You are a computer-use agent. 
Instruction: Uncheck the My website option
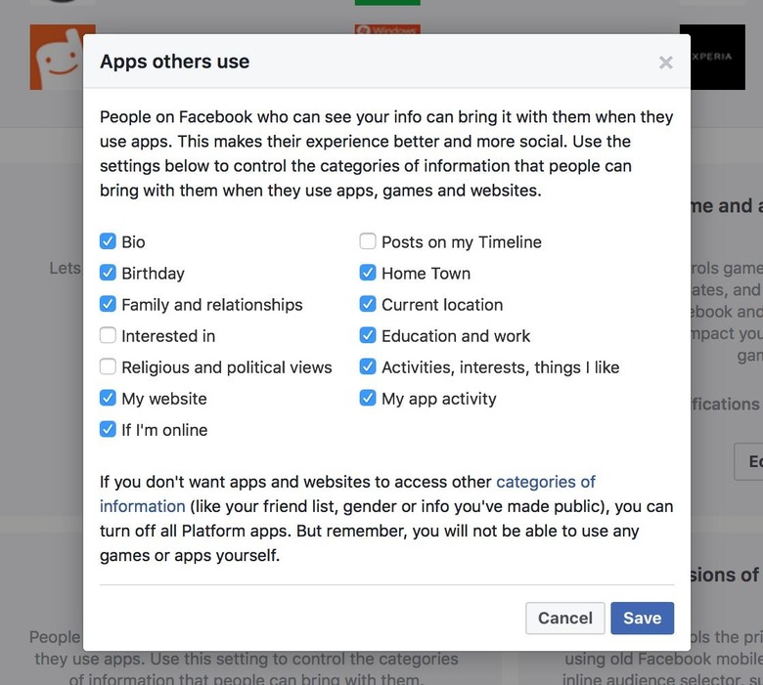coord(108,399)
